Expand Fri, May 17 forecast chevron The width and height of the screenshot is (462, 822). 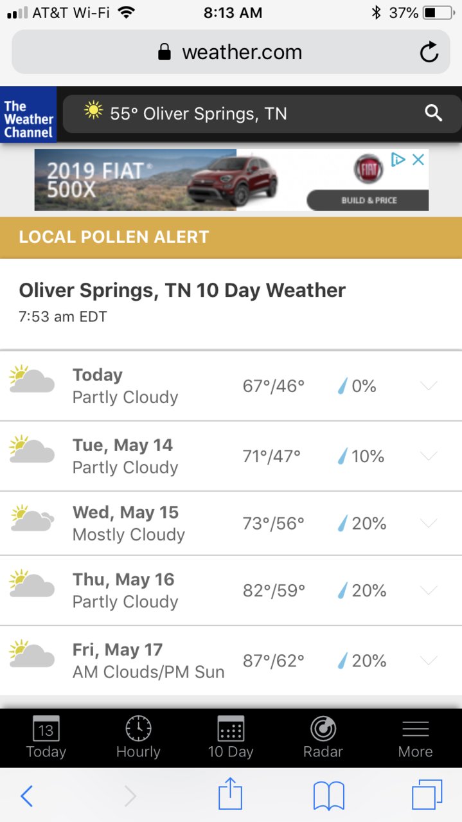pyautogui.click(x=429, y=660)
